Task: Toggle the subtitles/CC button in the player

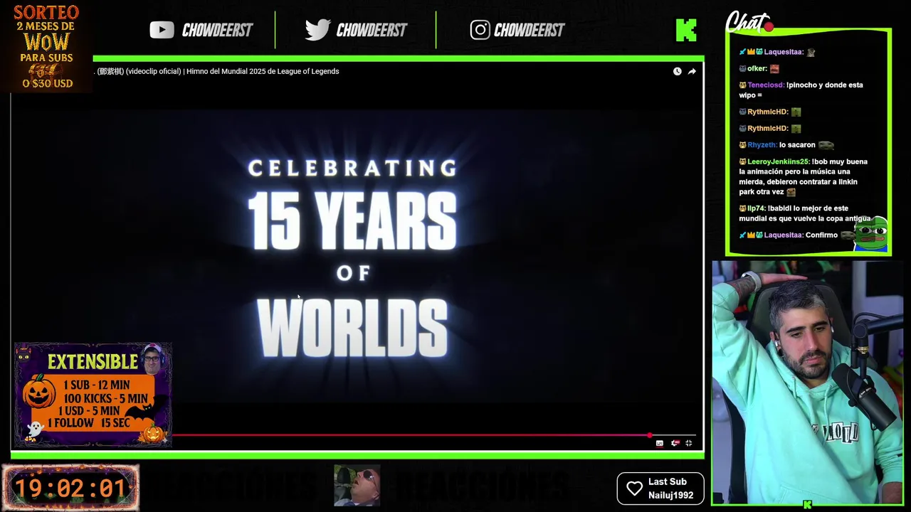Action: (x=660, y=443)
